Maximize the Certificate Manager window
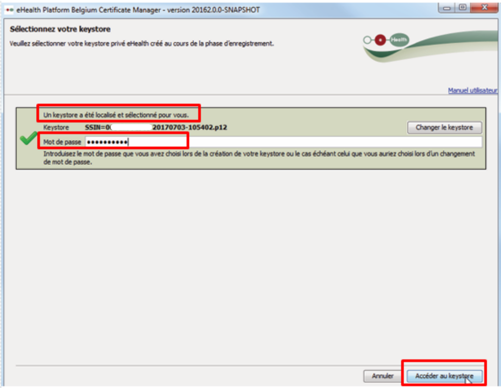The image size is (501, 388). (463, 8)
